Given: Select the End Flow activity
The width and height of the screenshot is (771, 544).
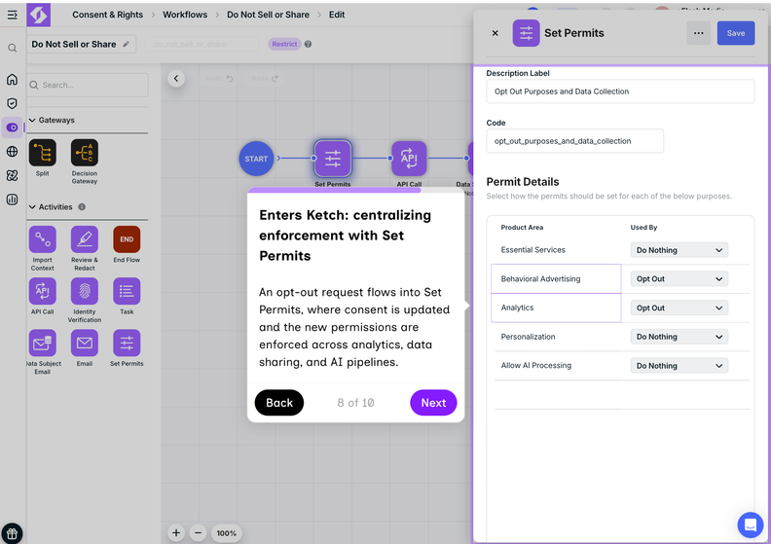Looking at the screenshot, I should tap(127, 239).
